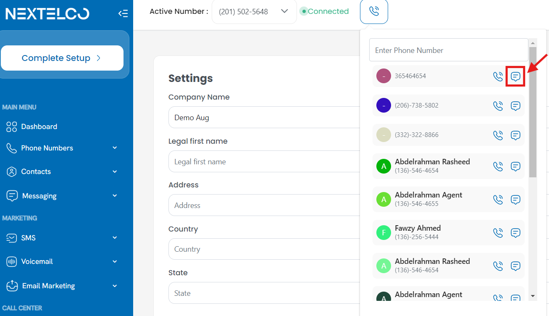
Task: Message Abdelrahman Agent (136)-546-4655
Action: point(515,200)
